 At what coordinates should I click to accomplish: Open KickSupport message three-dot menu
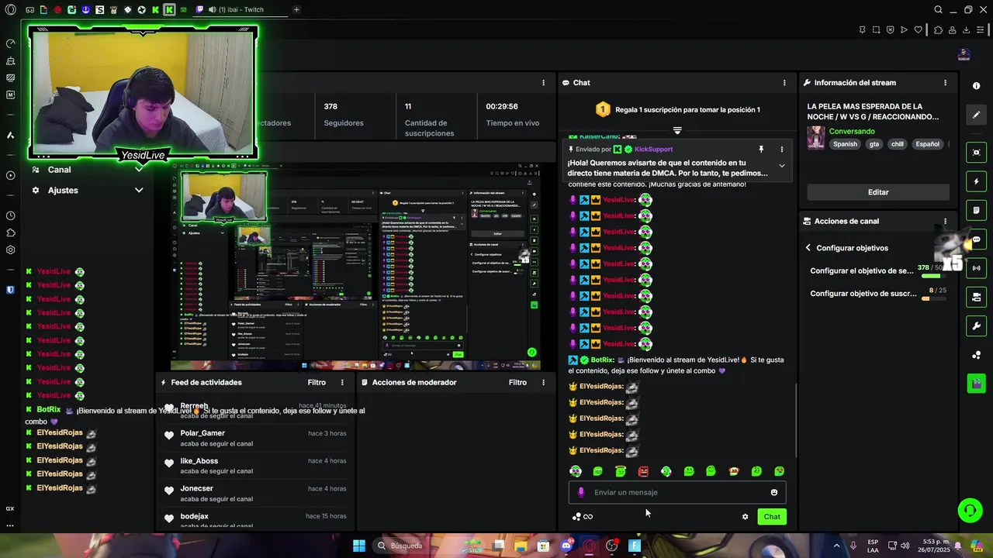[781, 149]
